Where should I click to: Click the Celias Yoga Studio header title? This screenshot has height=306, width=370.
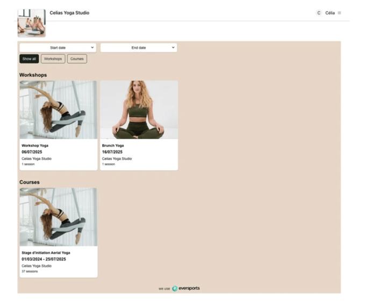(x=69, y=13)
